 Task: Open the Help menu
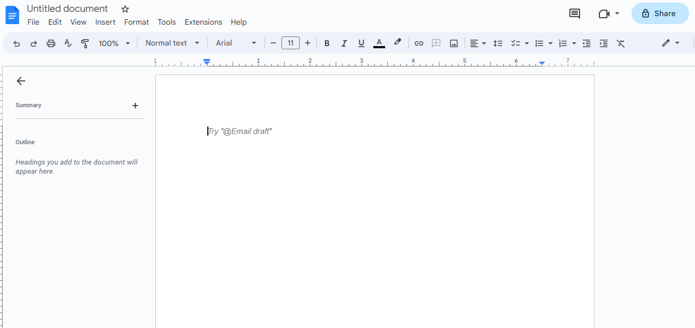pos(238,22)
